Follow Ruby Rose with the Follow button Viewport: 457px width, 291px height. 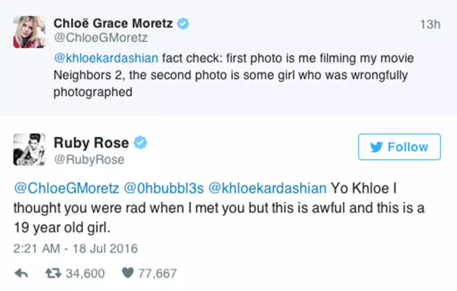(x=399, y=147)
